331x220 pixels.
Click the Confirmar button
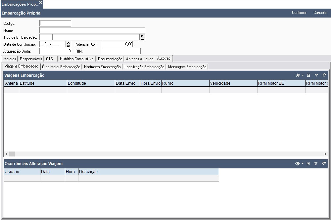(x=299, y=13)
